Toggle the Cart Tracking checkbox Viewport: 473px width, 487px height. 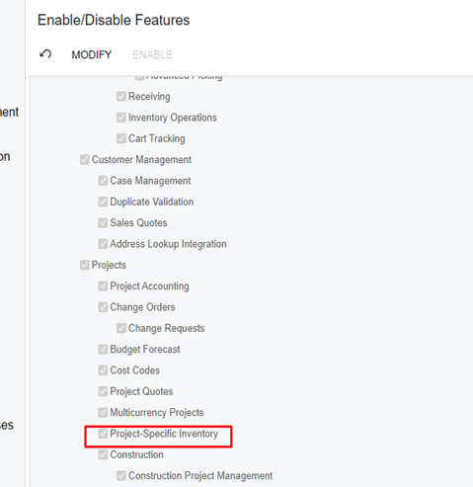click(121, 138)
